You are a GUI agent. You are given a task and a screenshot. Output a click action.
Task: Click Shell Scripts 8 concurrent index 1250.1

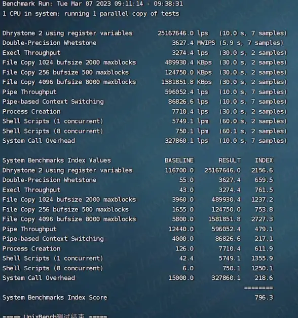(x=262, y=268)
